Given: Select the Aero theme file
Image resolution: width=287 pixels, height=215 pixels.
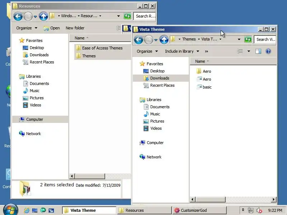Looking at the screenshot, I should (x=203, y=79).
